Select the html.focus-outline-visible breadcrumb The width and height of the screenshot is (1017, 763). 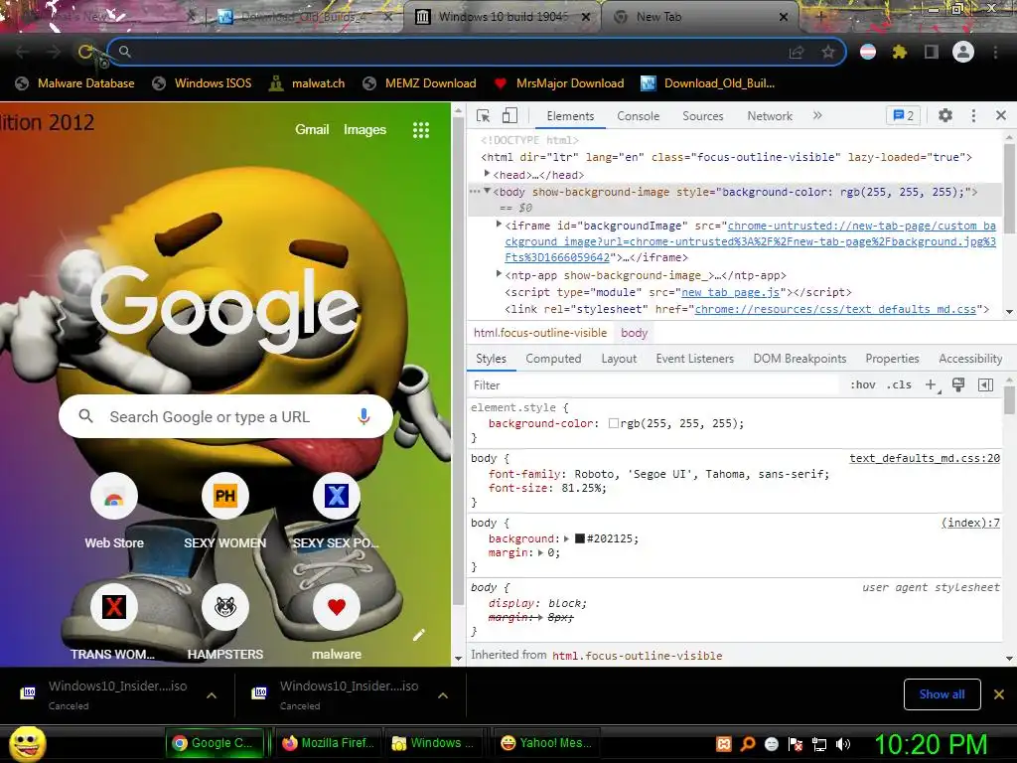539,332
